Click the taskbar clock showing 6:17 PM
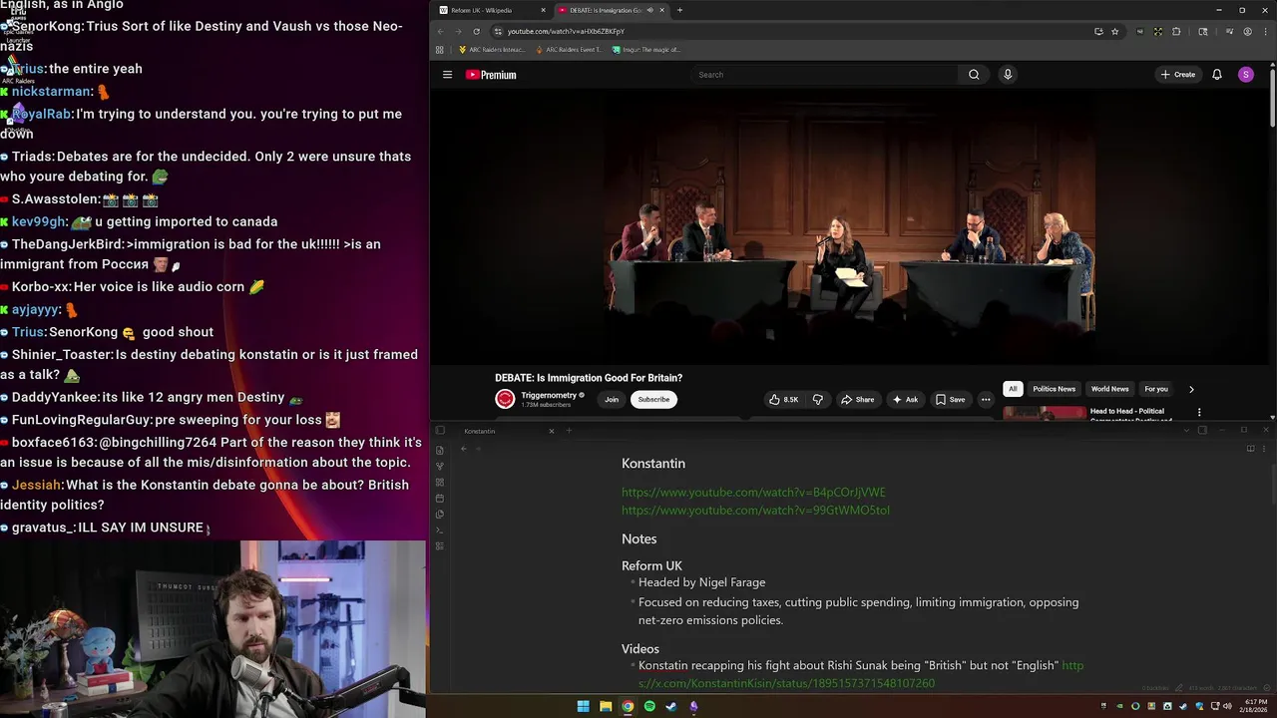This screenshot has width=1277, height=718. click(x=1251, y=706)
